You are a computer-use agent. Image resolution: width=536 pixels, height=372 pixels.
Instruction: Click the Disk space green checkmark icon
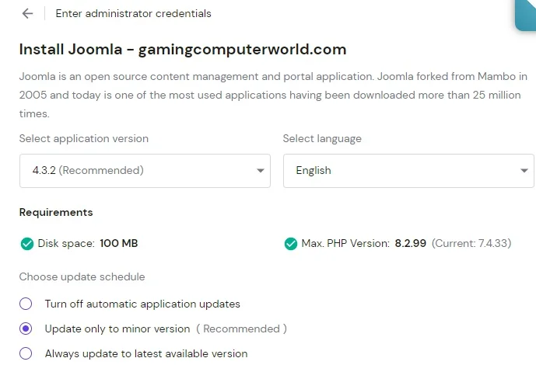[x=27, y=244]
